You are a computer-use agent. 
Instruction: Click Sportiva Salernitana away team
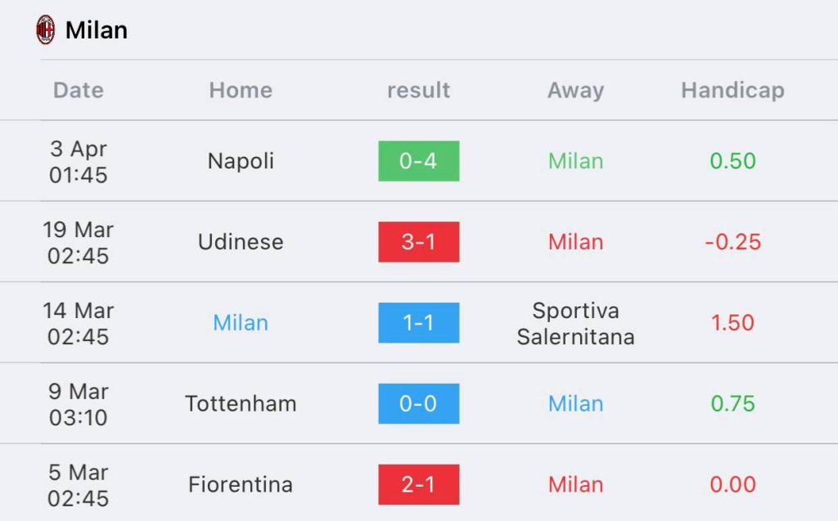[575, 323]
